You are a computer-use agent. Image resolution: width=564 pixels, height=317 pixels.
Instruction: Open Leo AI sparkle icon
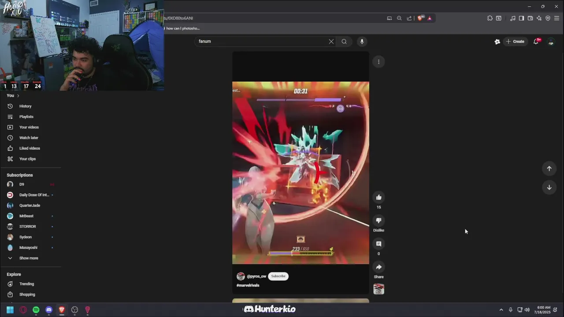[539, 18]
